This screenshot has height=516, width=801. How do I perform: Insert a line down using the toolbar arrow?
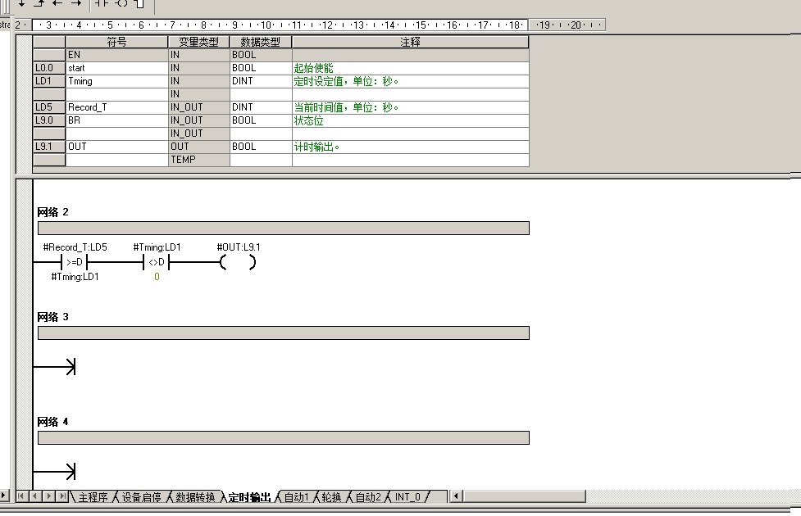(22, 3)
